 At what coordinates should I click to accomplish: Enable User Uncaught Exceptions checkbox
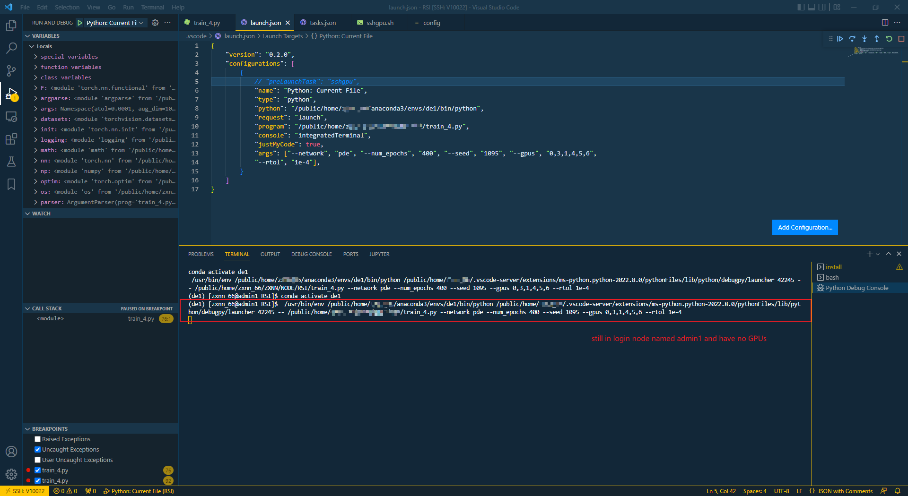(x=38, y=460)
